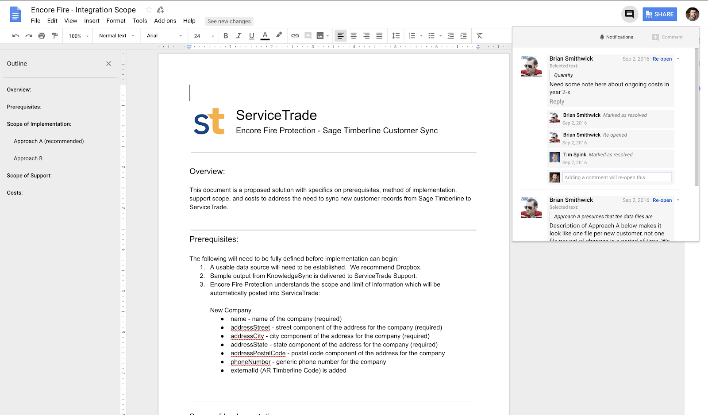708x415 pixels.
Task: Open the 100% zoom dropdown
Action: tap(79, 36)
